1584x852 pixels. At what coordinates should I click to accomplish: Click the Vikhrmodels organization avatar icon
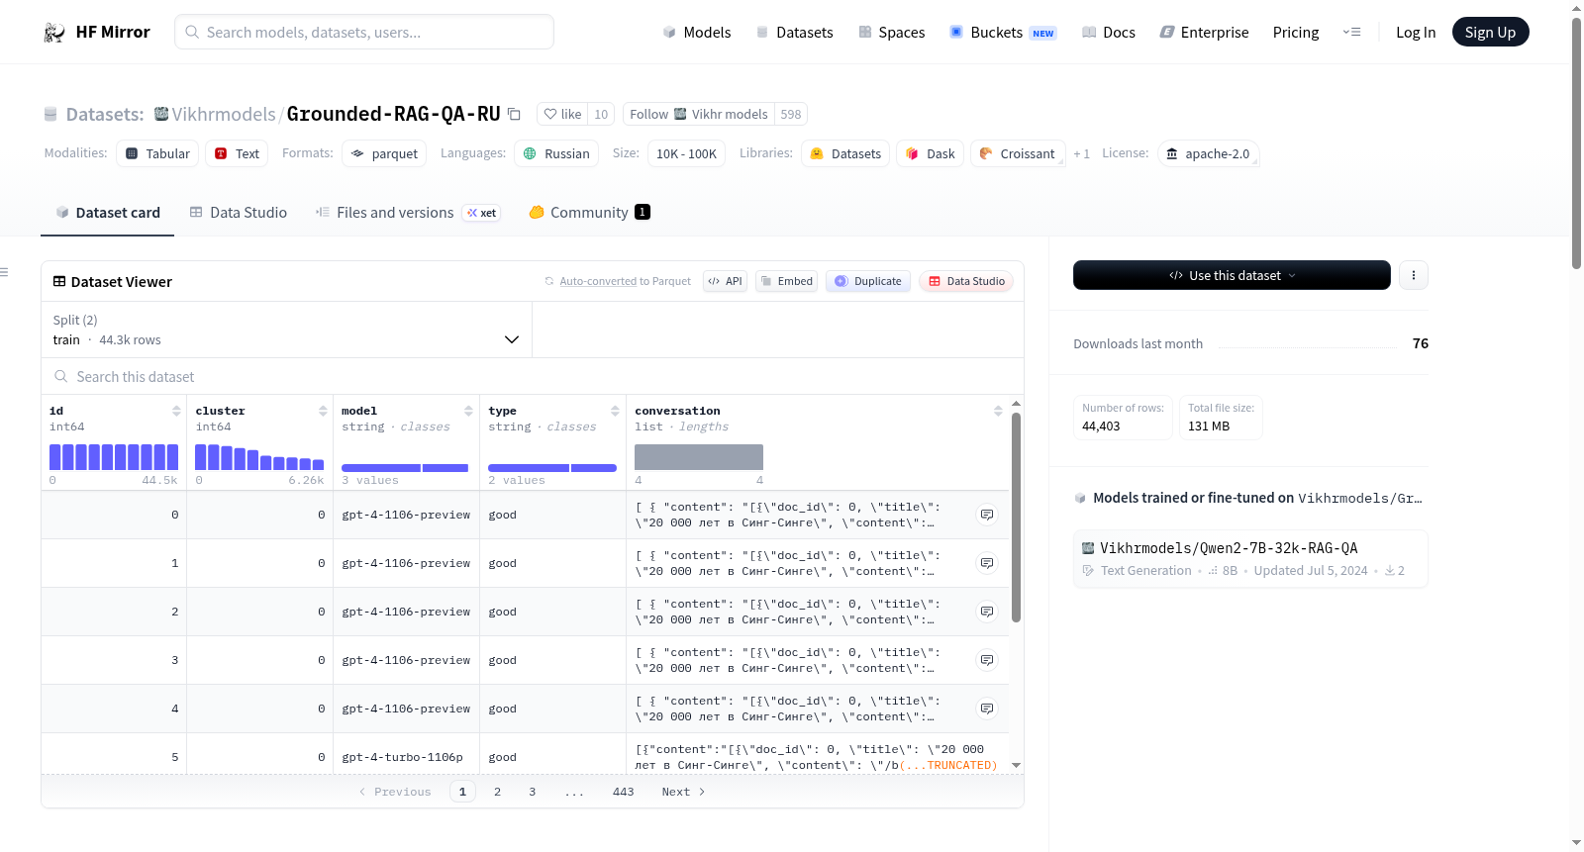[161, 114]
